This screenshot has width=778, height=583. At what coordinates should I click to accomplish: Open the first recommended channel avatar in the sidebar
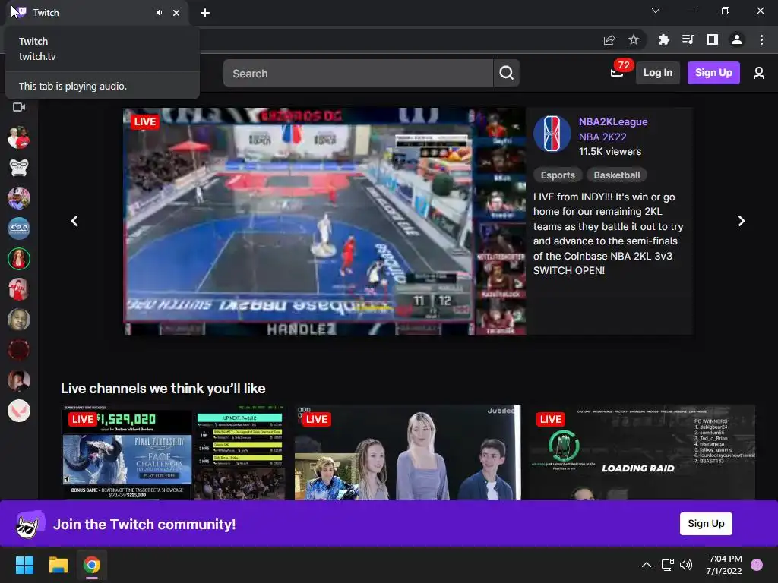19,137
